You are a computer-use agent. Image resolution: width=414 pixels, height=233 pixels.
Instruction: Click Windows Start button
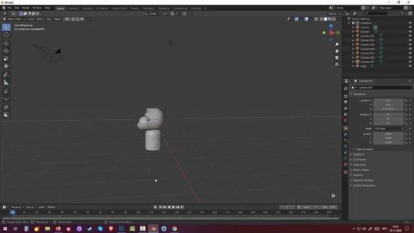(x=5, y=228)
